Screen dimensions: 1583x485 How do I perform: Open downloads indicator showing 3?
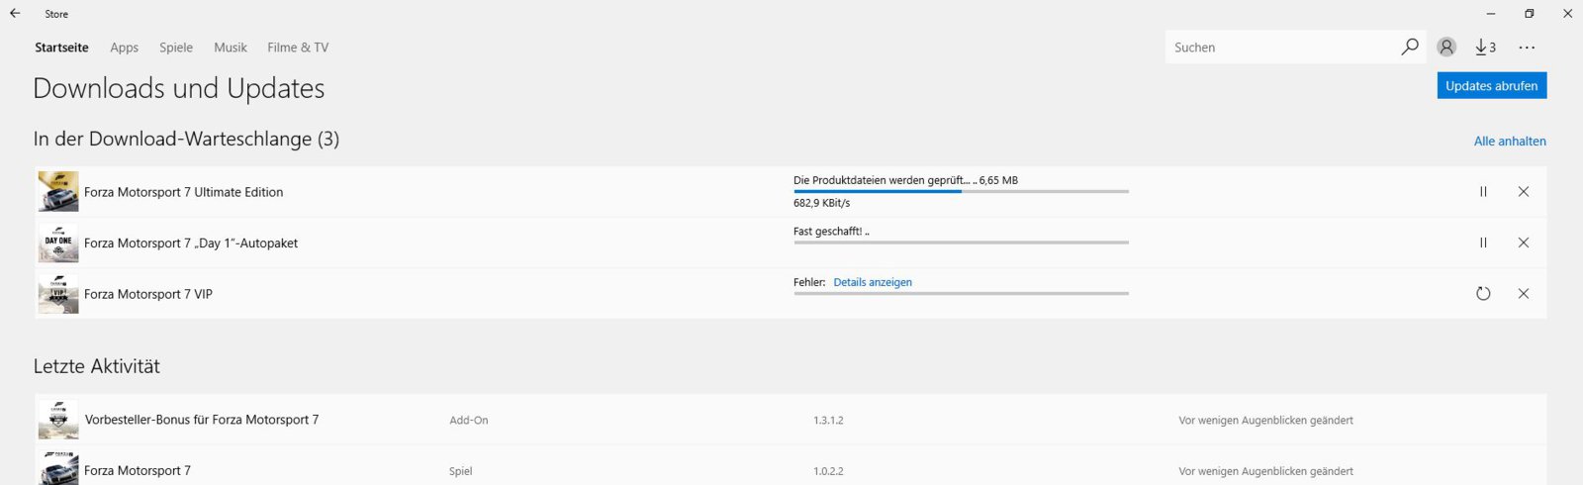click(x=1485, y=47)
